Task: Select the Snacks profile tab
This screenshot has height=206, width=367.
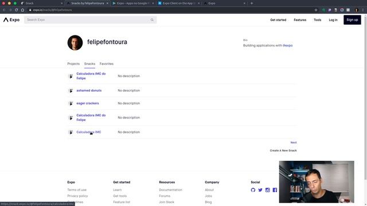Action: point(89,64)
